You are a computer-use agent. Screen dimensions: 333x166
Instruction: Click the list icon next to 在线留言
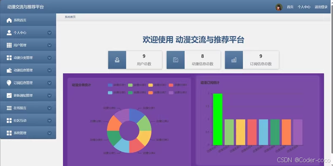click(x=9, y=108)
